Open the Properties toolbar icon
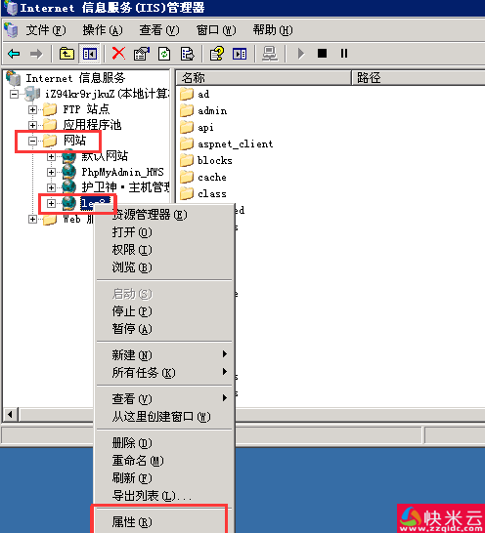485x533 pixels. click(x=142, y=54)
